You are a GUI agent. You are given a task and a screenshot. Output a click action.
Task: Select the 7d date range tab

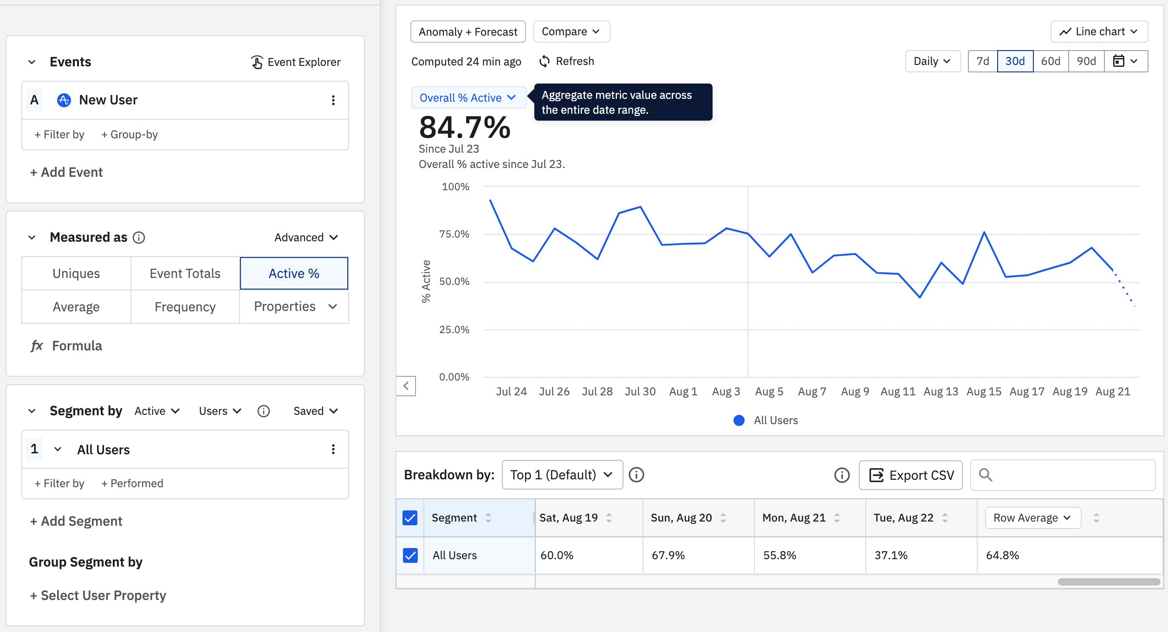982,61
